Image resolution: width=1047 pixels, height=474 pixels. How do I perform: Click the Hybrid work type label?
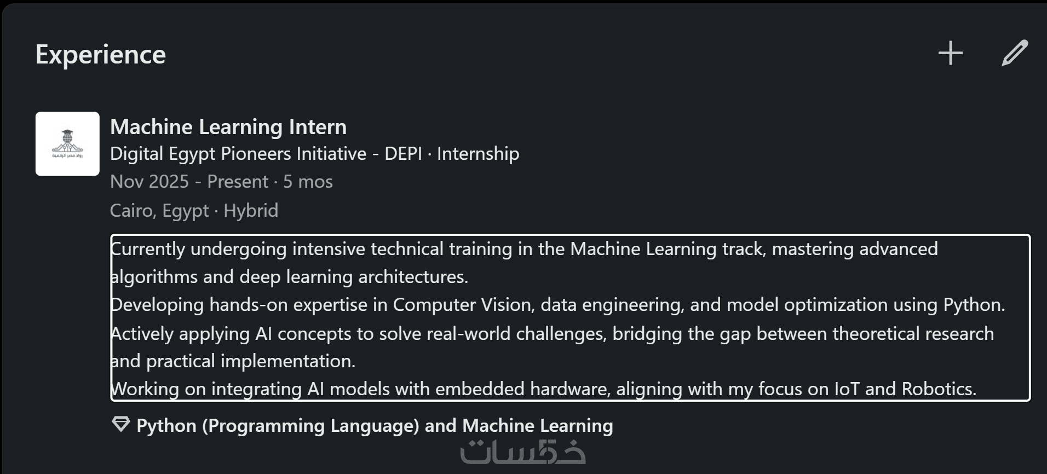[x=251, y=211]
